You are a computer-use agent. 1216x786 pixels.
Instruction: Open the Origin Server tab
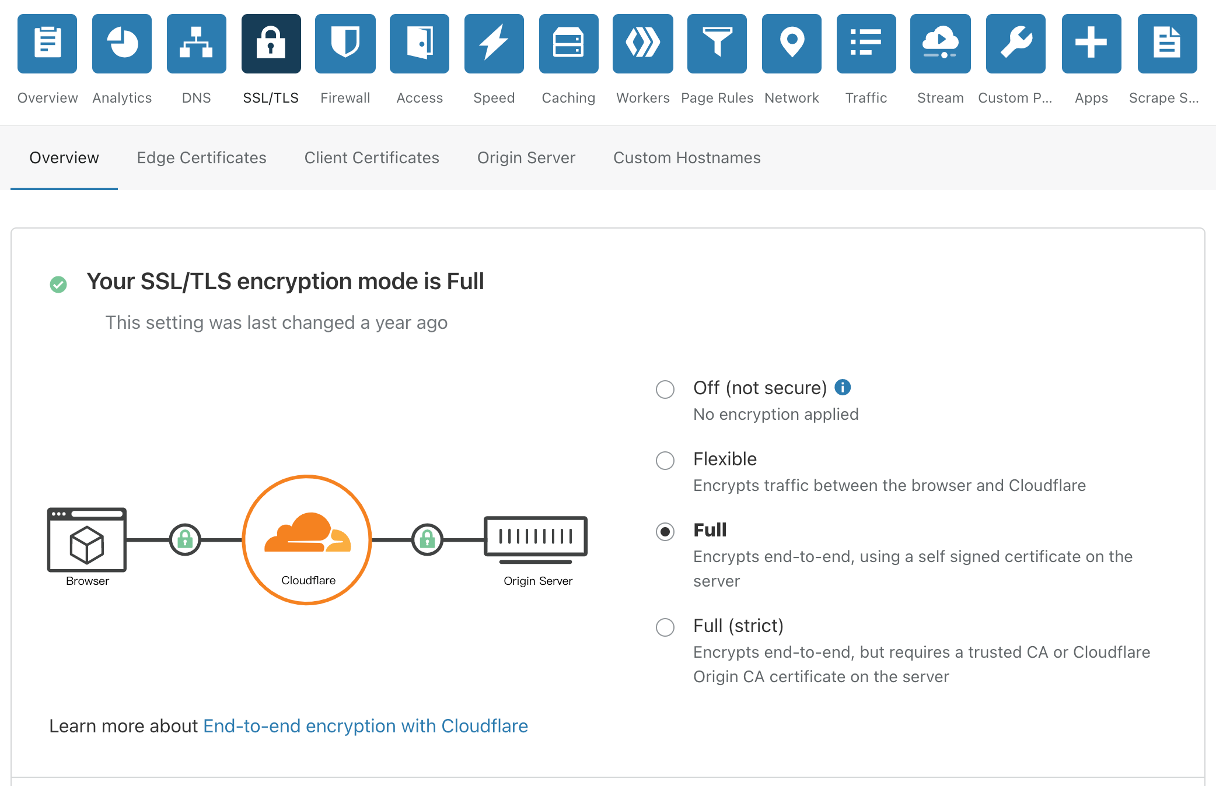526,158
